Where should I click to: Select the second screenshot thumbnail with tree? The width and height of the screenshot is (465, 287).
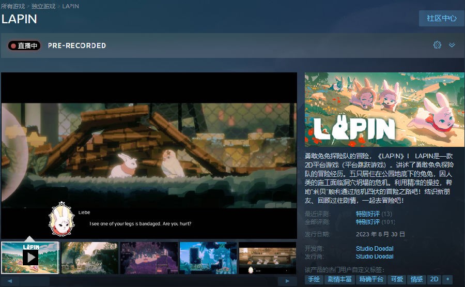coord(89,258)
